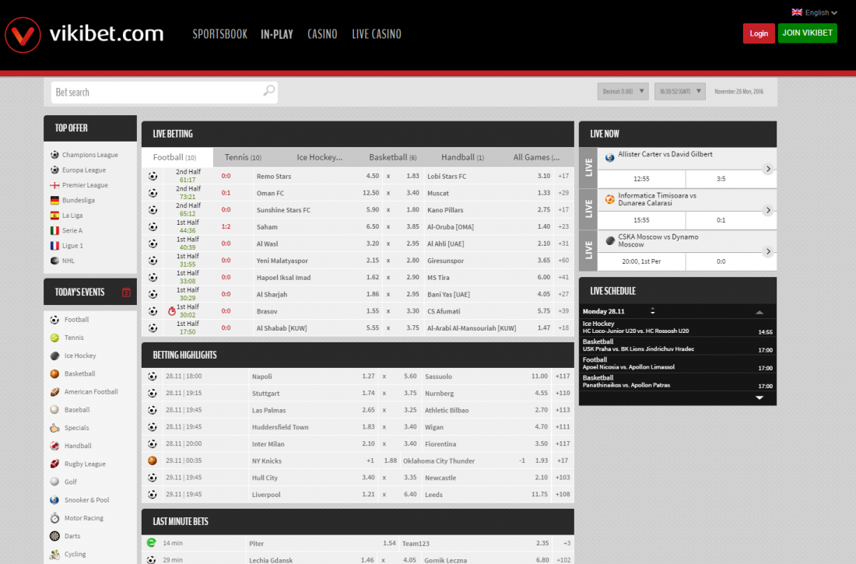Image resolution: width=856 pixels, height=564 pixels.
Task: Click the search magnifier icon
Action: (x=268, y=91)
